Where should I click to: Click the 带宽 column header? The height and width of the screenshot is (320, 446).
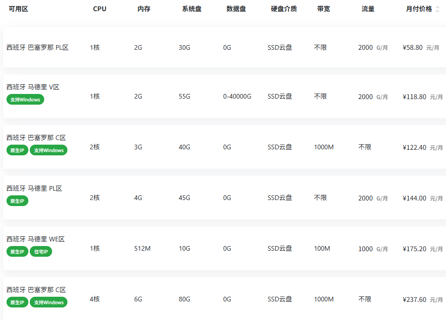pos(323,9)
